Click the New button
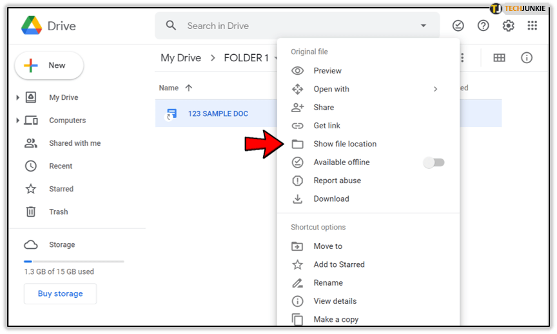 [49, 65]
